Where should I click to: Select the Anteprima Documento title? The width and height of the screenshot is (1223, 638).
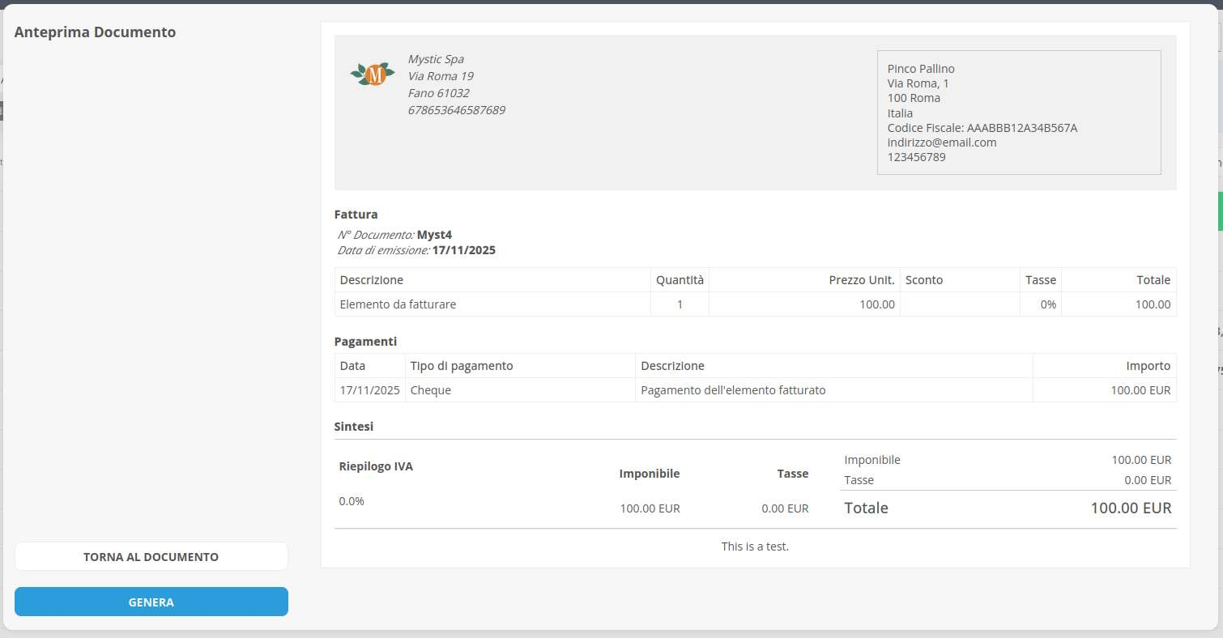(95, 32)
